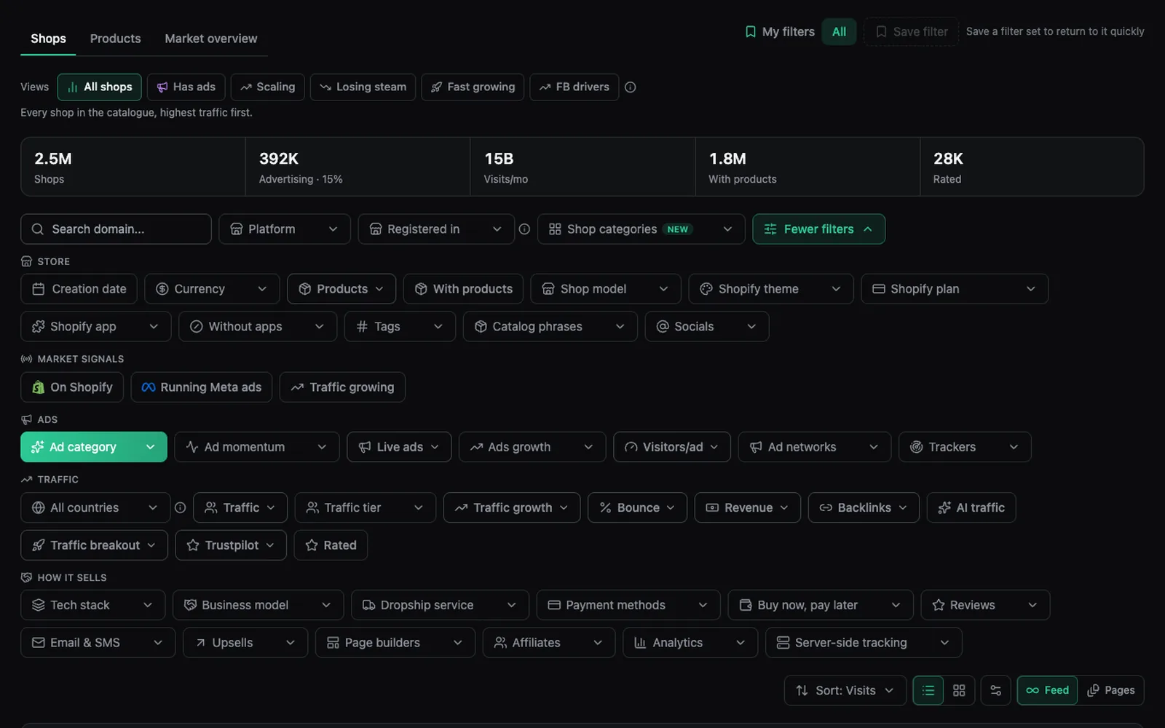Image resolution: width=1165 pixels, height=728 pixels.
Task: Click the info icon next to All countries
Action: point(180,508)
